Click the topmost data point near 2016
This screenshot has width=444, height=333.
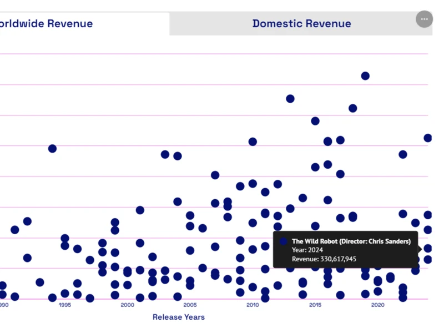point(315,120)
